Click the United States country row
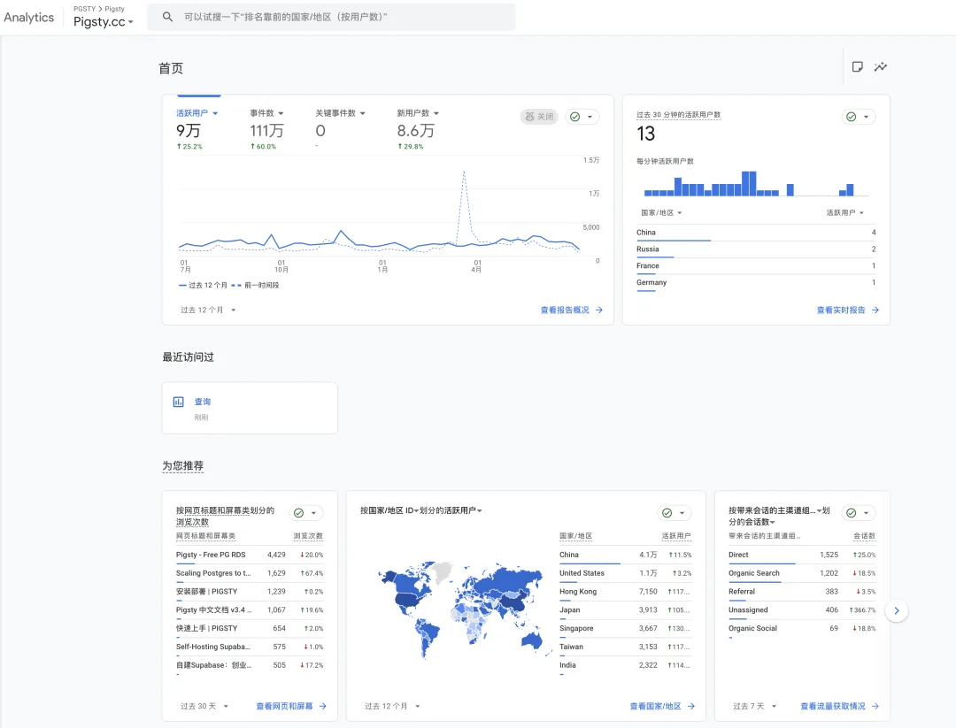The width and height of the screenshot is (956, 728). click(626, 573)
